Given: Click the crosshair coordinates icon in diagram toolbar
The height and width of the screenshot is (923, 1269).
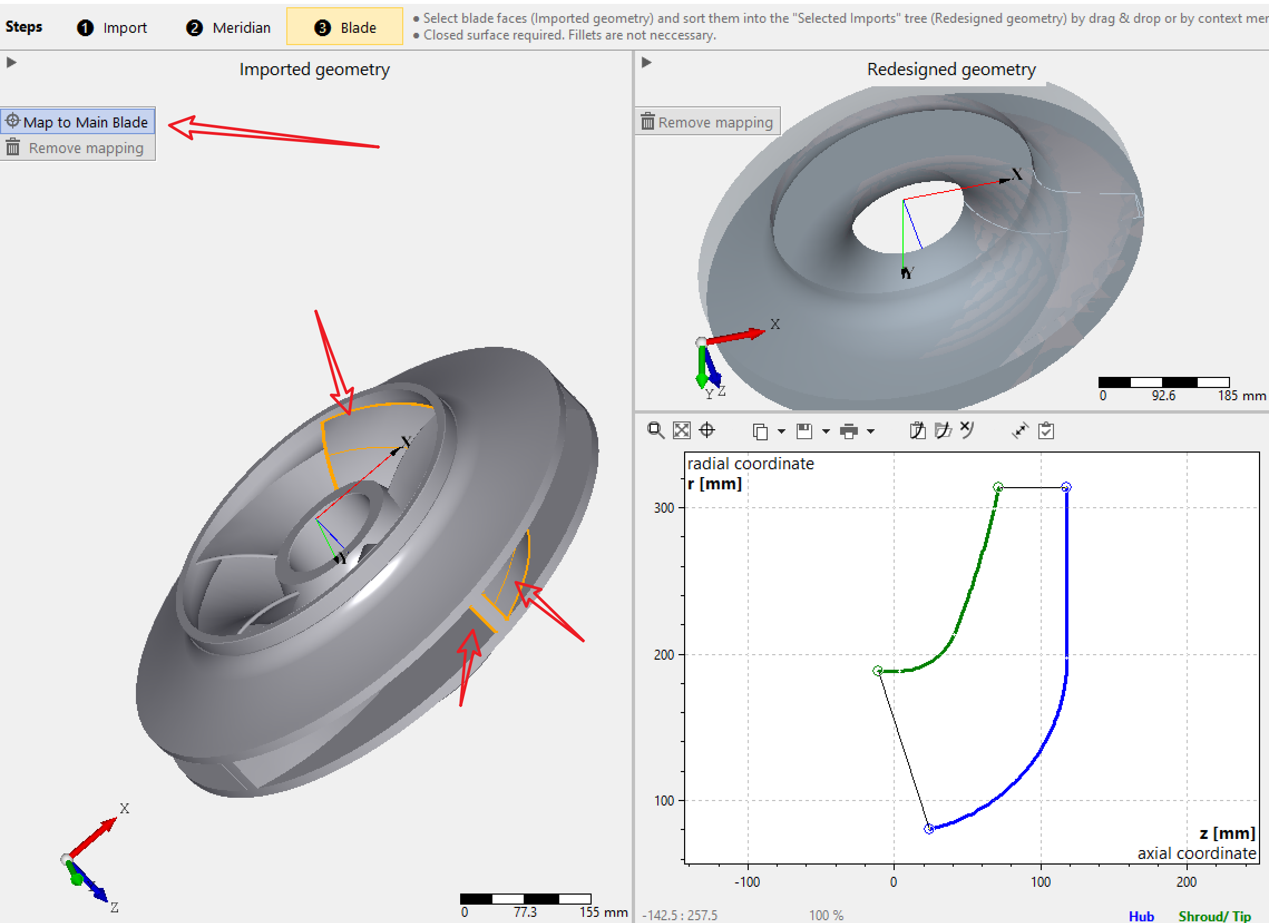Looking at the screenshot, I should coord(707,430).
